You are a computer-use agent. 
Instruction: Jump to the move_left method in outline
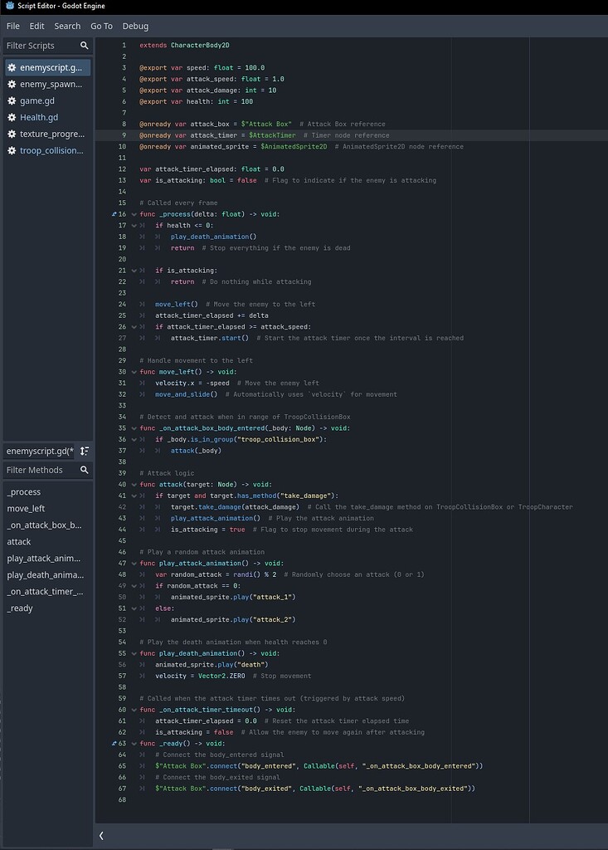coord(26,508)
